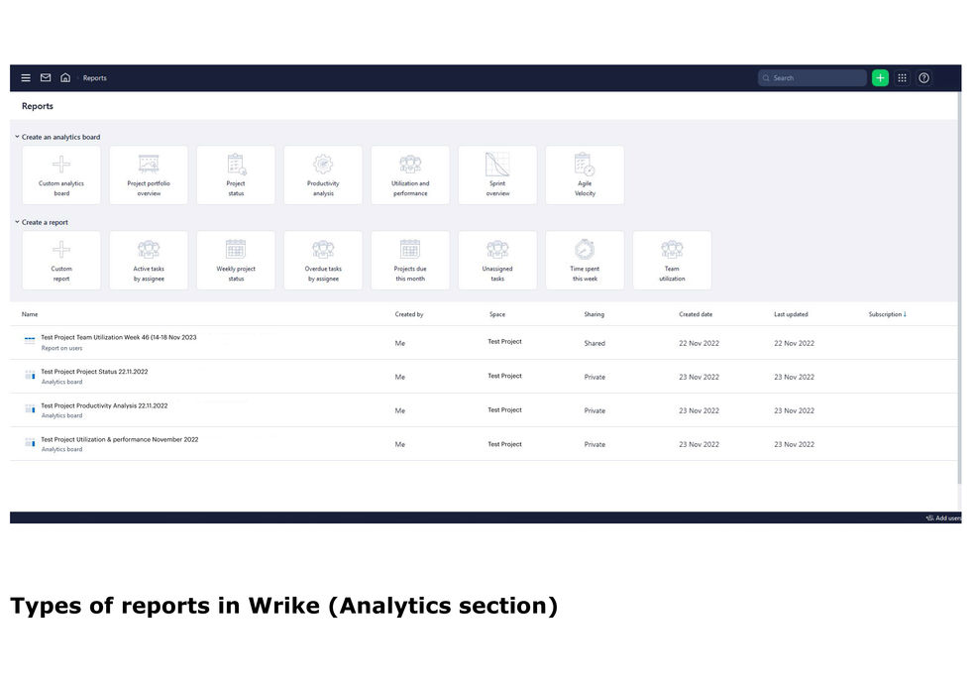Screen dimensions: 971x686
Task: Click 'Test Project' space in Productivity Analysis row
Action: [504, 410]
